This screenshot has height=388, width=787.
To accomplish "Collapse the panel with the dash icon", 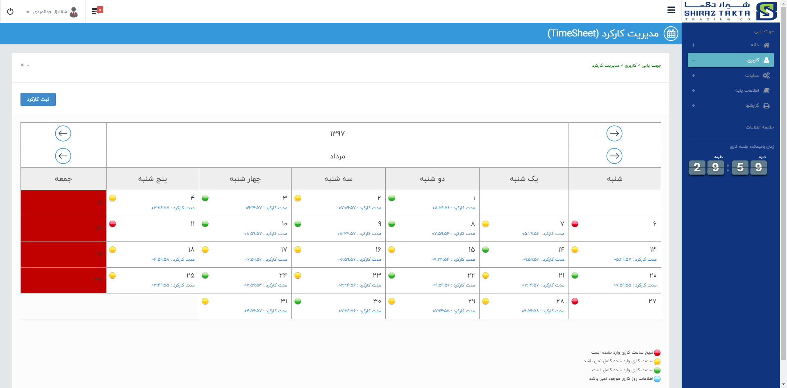I will pos(28,65).
